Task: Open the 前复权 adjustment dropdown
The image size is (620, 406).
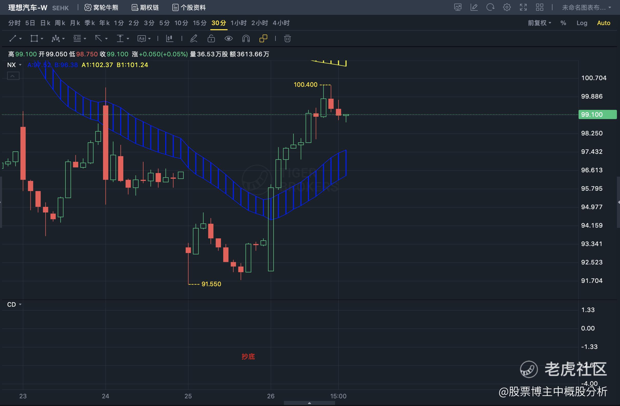Action: pyautogui.click(x=539, y=23)
